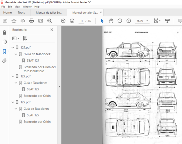
Task: Open Scaneado por Orión del foro Pieldetoro
Action: point(39,69)
